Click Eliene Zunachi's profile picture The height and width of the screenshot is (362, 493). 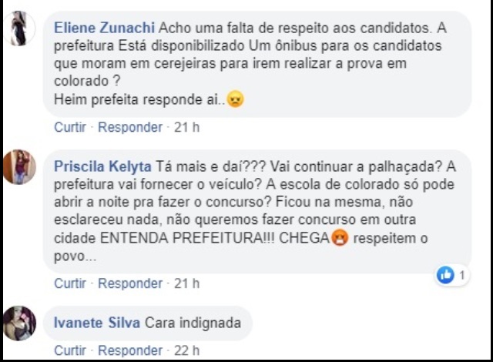21,32
